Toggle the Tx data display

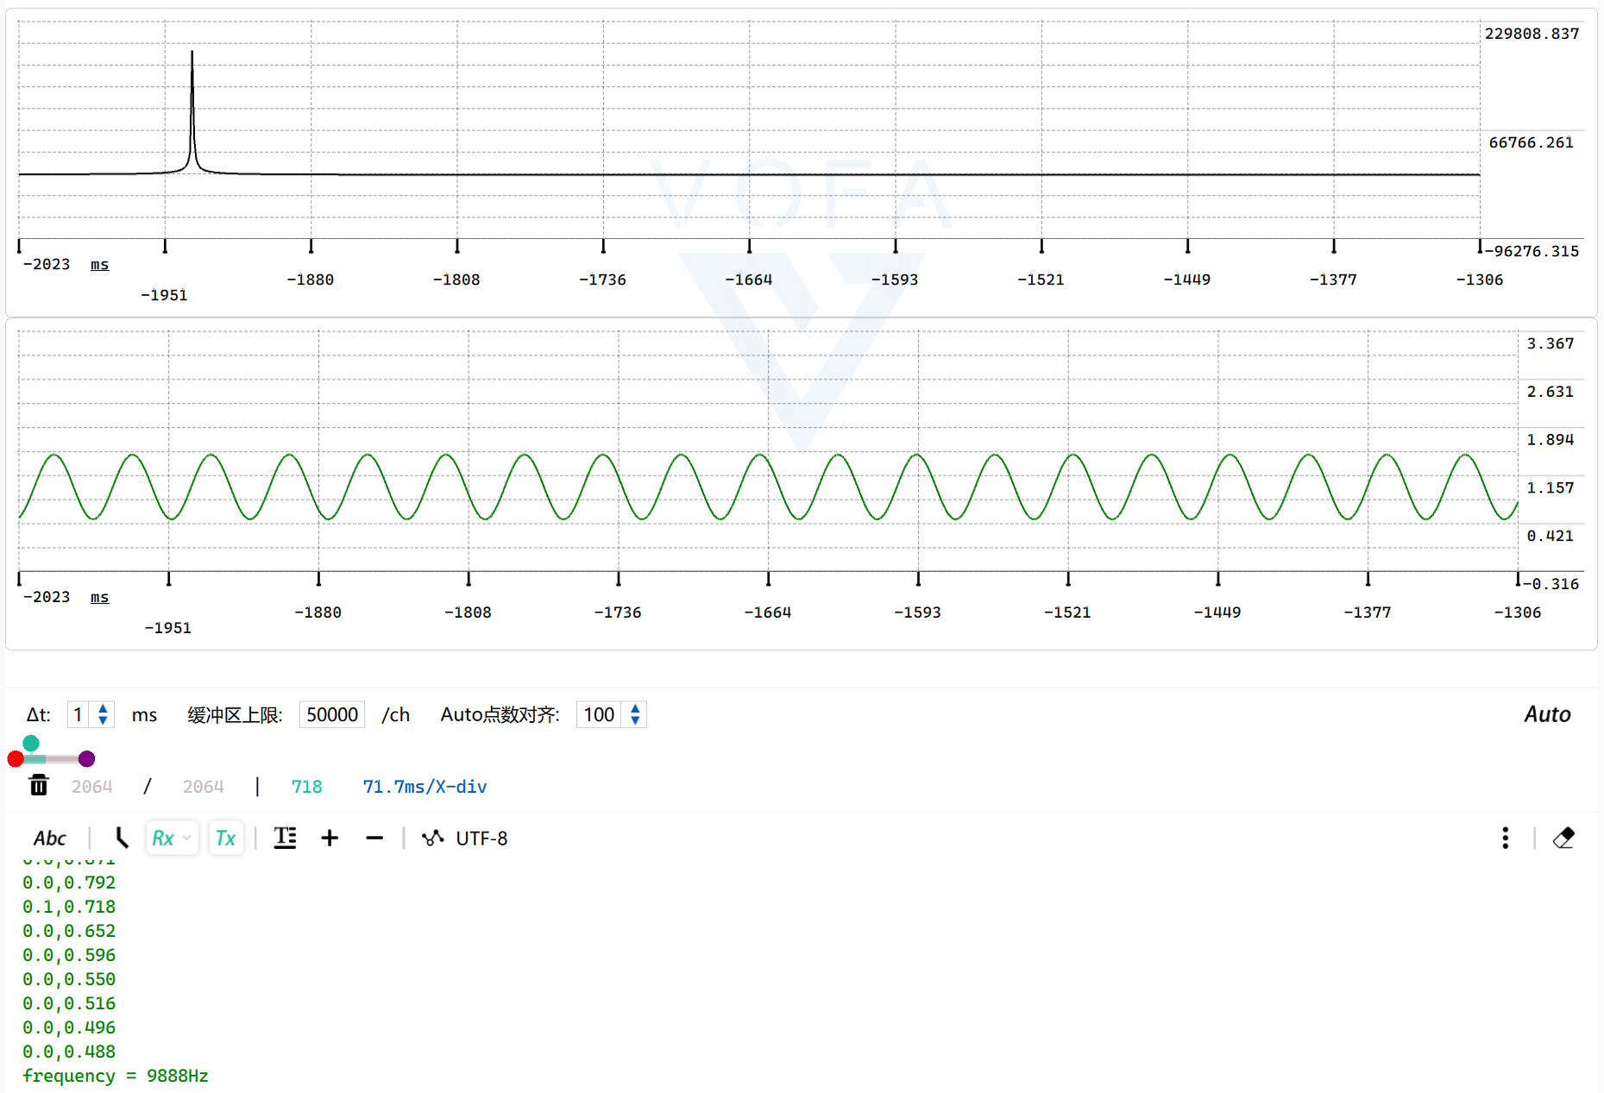(x=225, y=838)
